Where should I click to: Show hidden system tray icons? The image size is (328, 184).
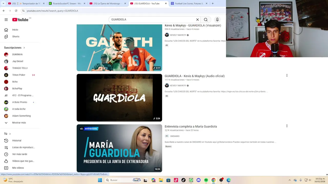click(290, 180)
